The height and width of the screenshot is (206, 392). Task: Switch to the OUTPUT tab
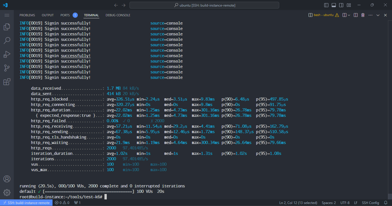point(48,15)
